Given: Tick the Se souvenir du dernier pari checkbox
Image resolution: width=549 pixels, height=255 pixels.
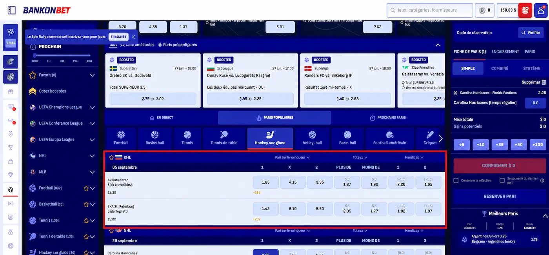Looking at the screenshot, I should click(x=502, y=180).
